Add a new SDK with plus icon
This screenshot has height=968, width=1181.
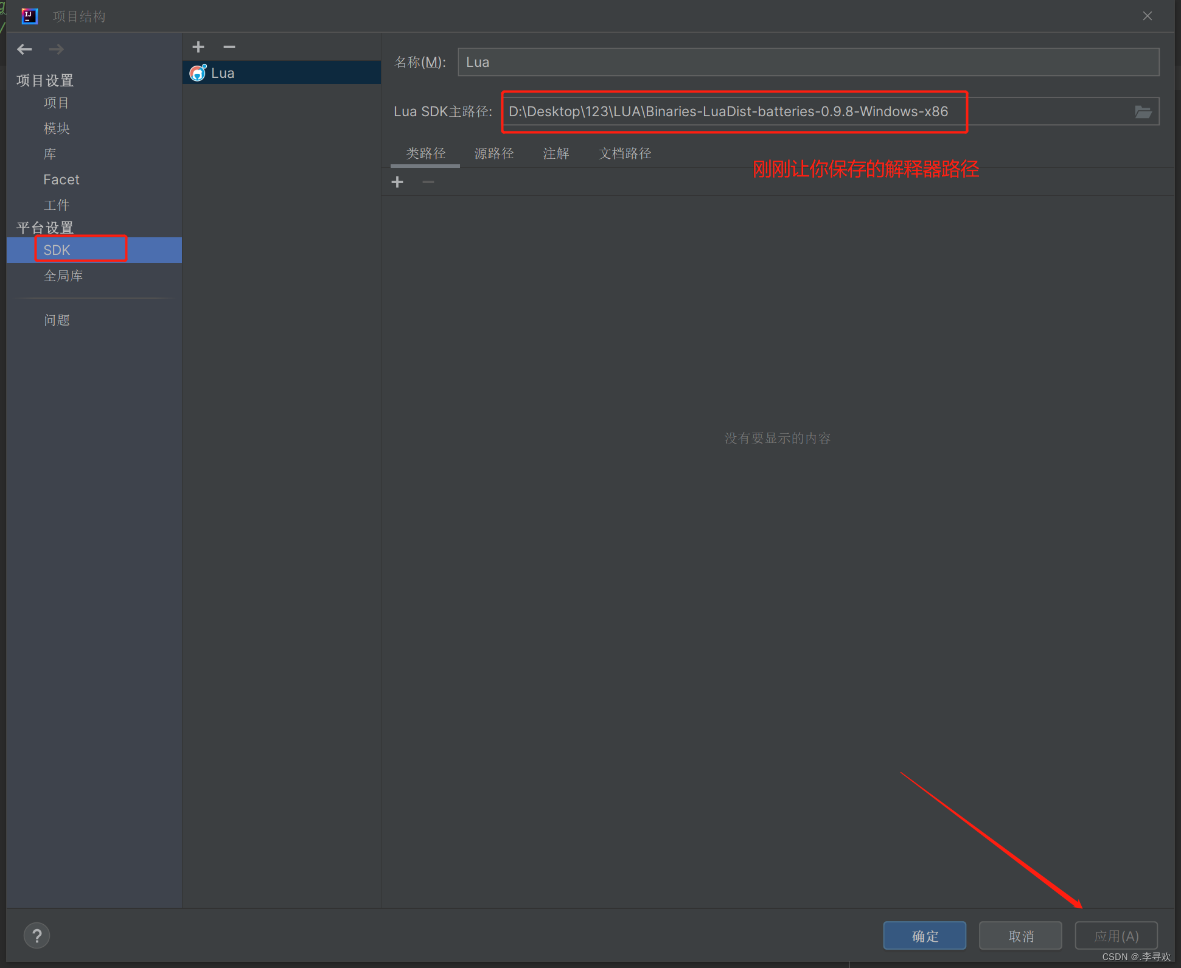(x=198, y=47)
